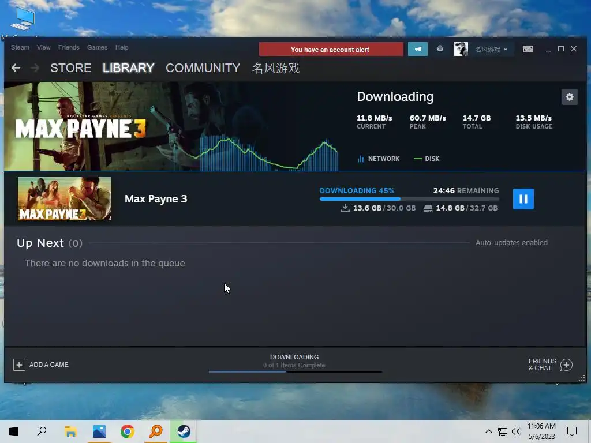Click ADD A GAME button

[41, 365]
